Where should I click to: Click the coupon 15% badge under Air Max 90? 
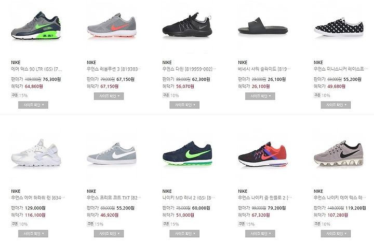(19, 95)
